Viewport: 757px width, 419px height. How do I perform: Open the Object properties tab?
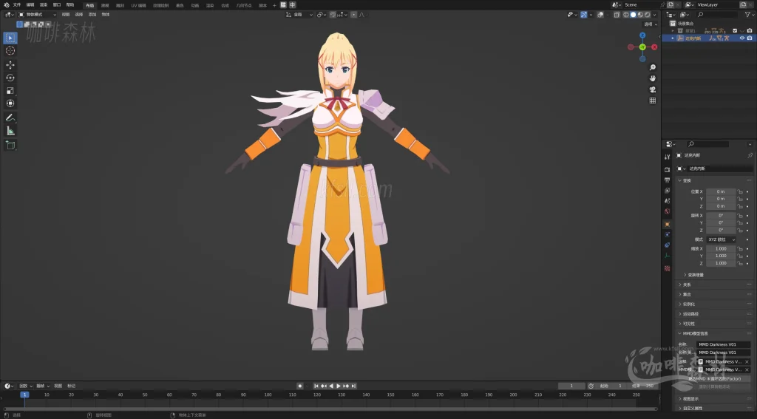pyautogui.click(x=668, y=225)
